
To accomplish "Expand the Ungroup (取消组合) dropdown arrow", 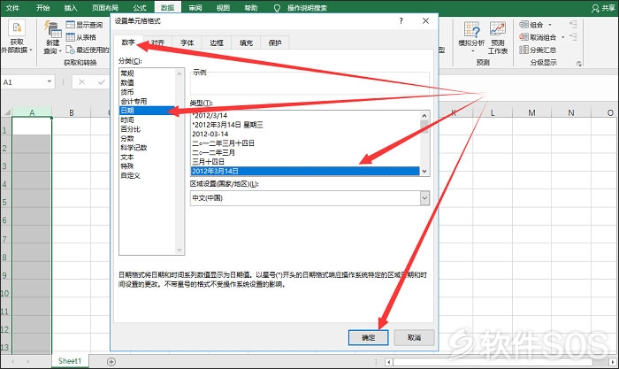I will pyautogui.click(x=563, y=37).
